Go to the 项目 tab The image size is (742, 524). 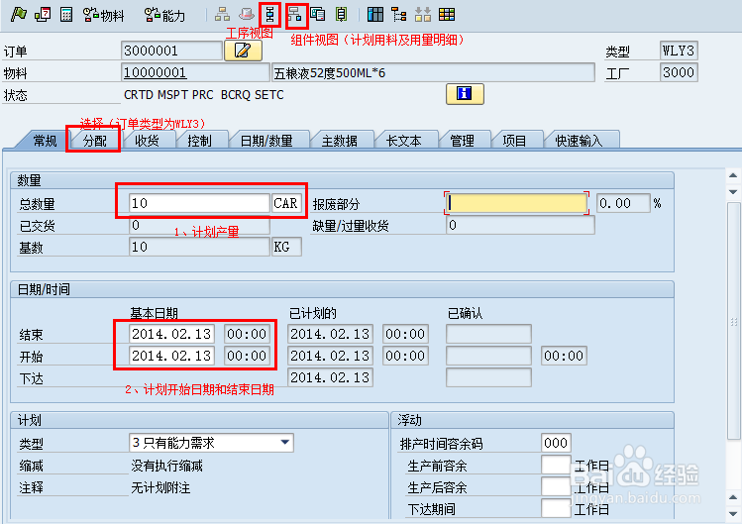[514, 141]
